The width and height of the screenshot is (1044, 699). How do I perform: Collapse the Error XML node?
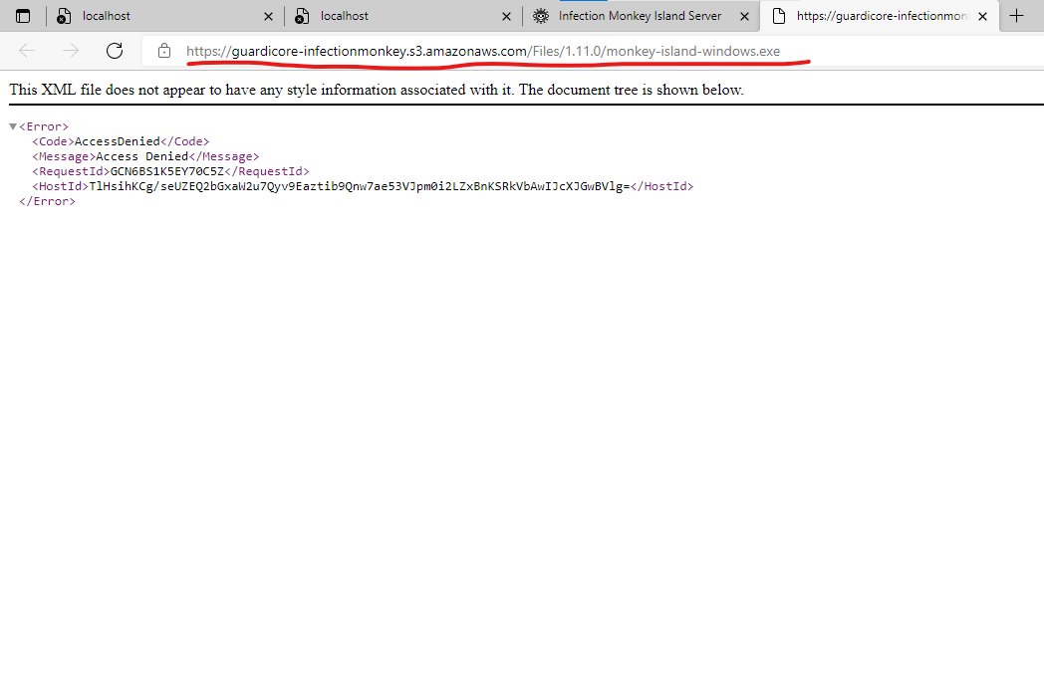pyautogui.click(x=13, y=126)
